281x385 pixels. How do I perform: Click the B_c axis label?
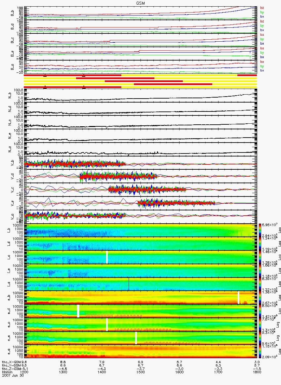(12, 40)
